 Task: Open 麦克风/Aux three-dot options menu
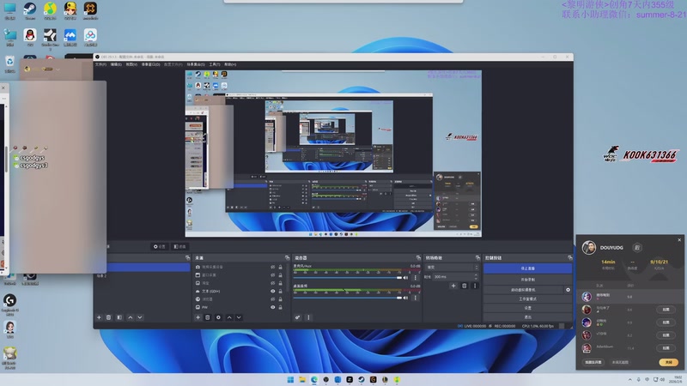416,277
